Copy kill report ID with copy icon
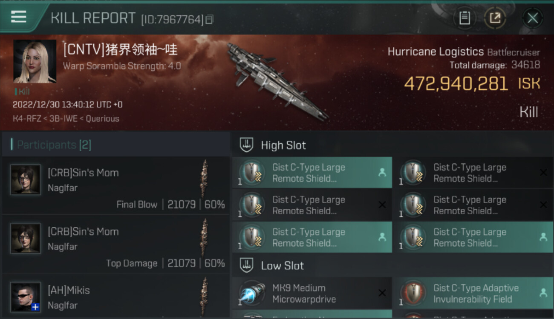The image size is (554, 319). pyautogui.click(x=209, y=20)
